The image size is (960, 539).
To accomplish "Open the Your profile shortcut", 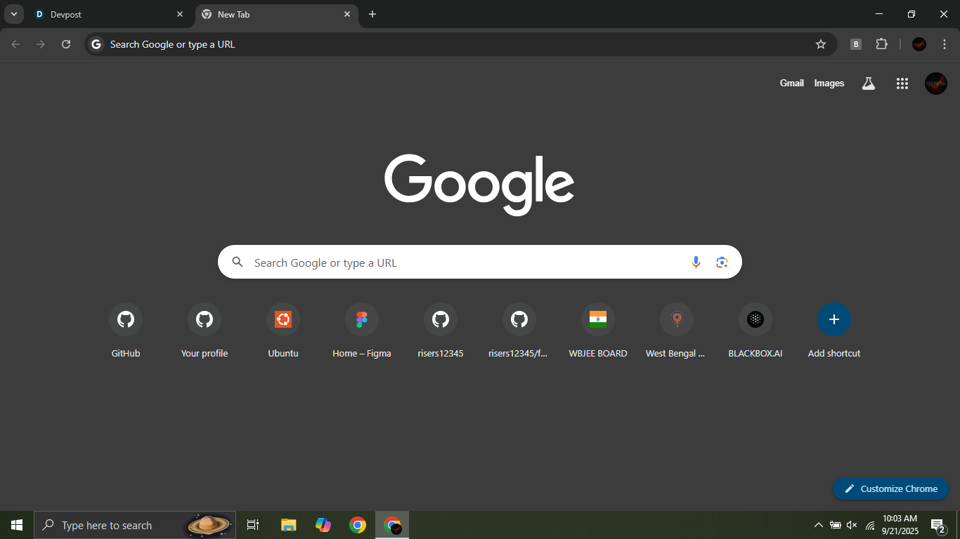I will 205,331.
